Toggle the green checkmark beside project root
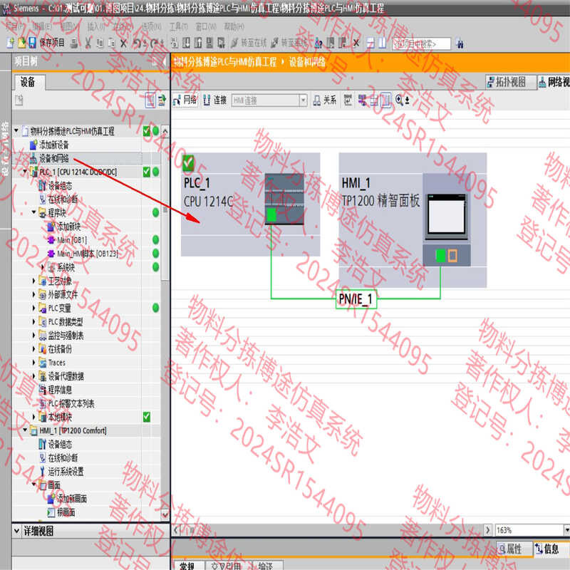570x570 pixels. [x=147, y=131]
